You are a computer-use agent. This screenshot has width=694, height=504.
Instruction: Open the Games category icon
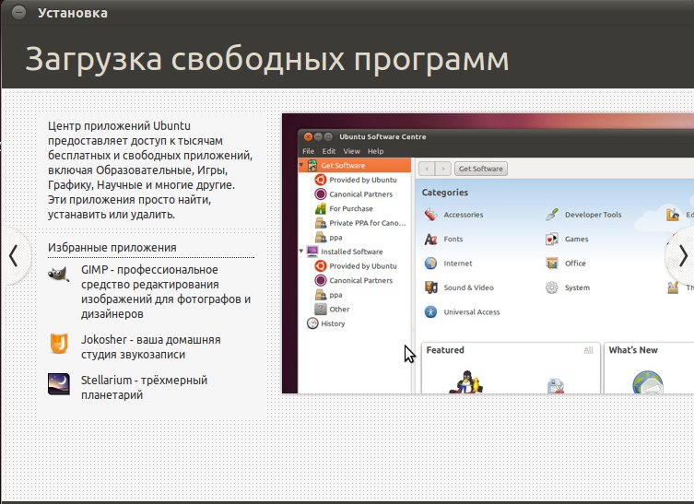[552, 239]
